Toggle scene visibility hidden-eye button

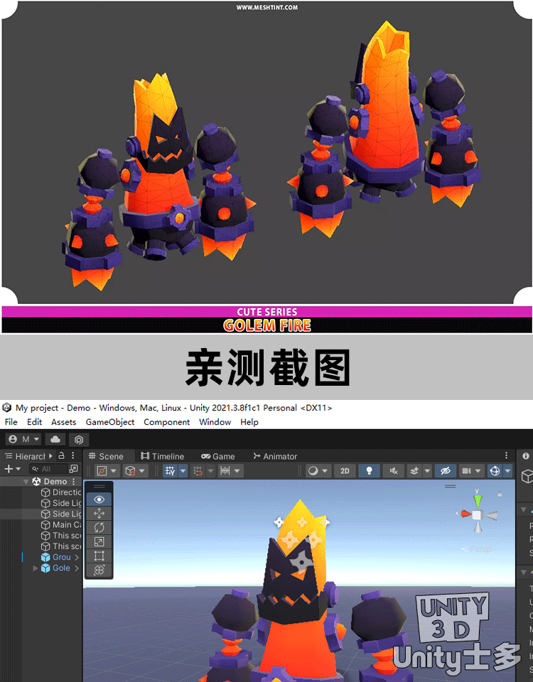point(444,471)
